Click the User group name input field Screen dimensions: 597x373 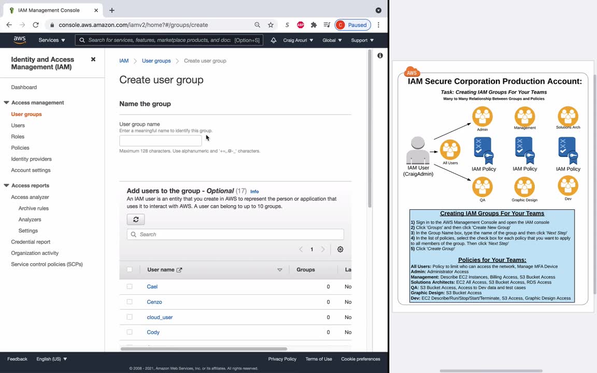(160, 140)
